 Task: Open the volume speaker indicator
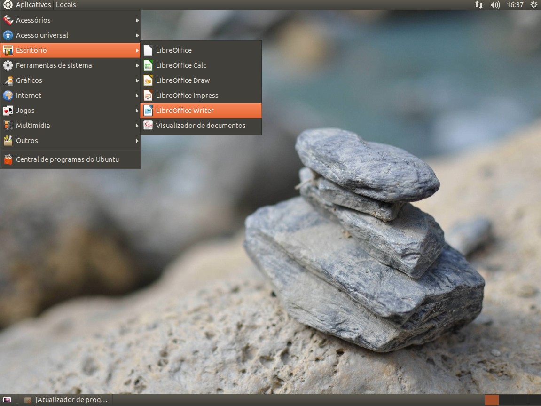(x=495, y=5)
